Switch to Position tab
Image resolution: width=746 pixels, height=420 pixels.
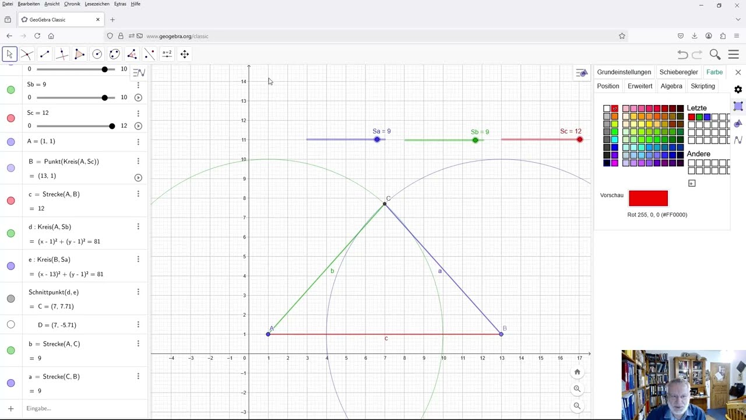(608, 86)
